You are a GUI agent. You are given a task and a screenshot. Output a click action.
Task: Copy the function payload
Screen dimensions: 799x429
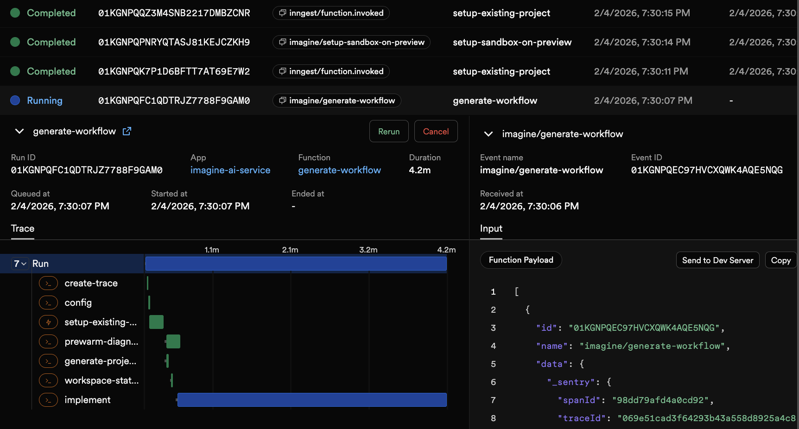(x=780, y=260)
